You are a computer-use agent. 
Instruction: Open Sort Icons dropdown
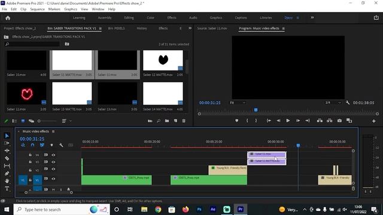[66, 121]
